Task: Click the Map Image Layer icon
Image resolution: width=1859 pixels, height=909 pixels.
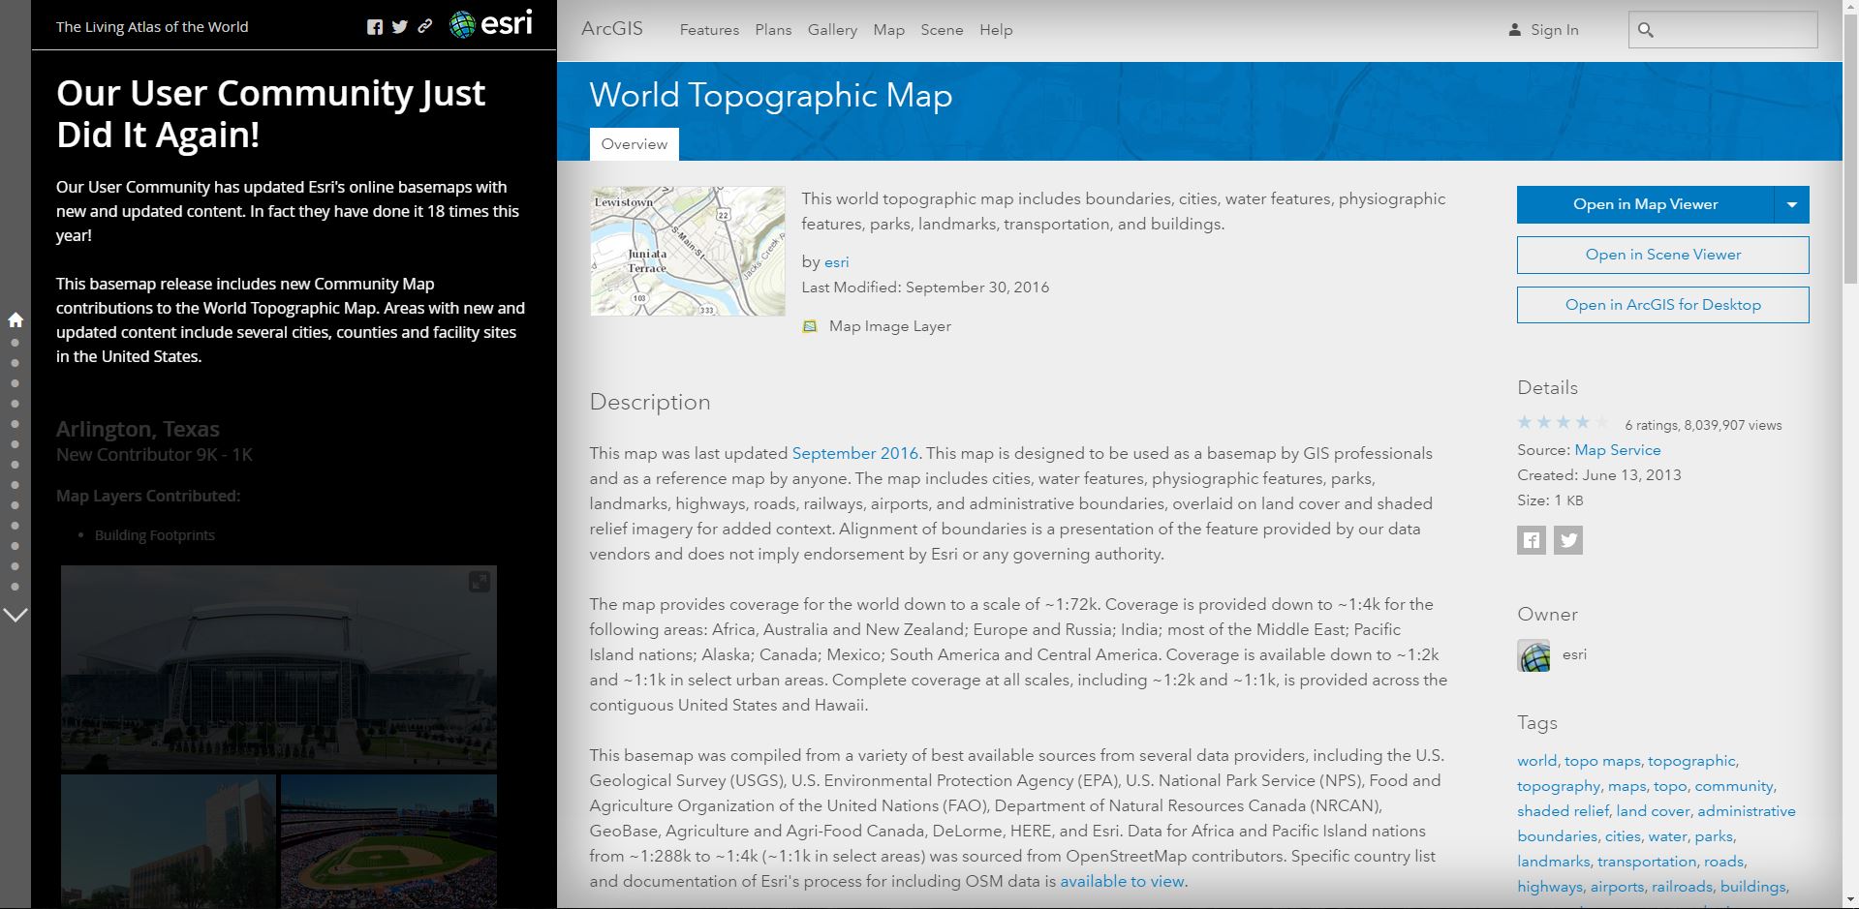Action: click(x=810, y=327)
